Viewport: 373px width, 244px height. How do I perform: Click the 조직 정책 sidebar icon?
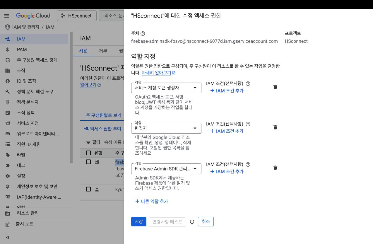(8, 113)
